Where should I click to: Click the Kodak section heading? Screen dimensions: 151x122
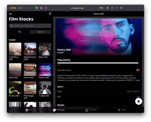point(12,40)
